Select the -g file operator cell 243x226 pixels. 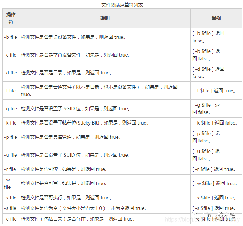pyautogui.click(x=11, y=108)
